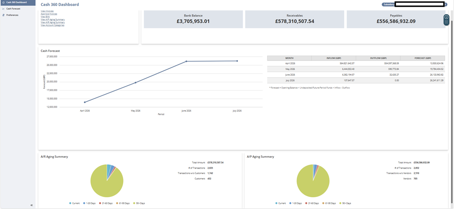Viewport: 454px width, 209px height.
Task: Open View Account Categories link
Action: 53,25
